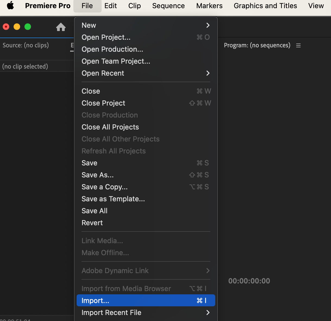Click the yellow minimize window button

coord(17,27)
